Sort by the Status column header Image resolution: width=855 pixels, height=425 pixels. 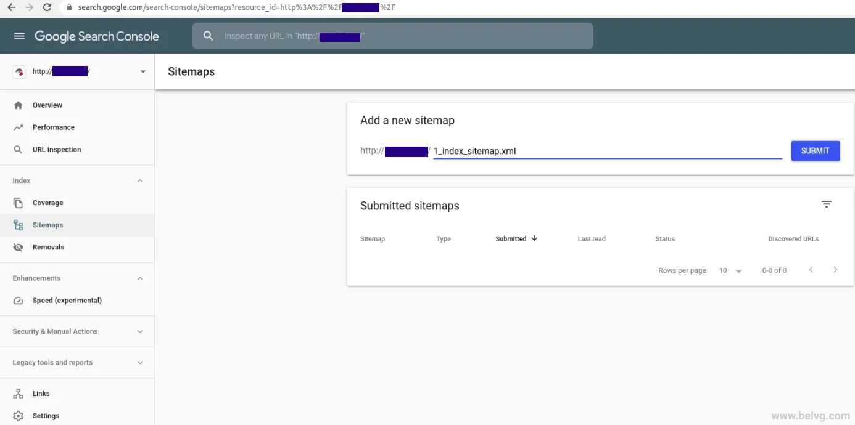(665, 239)
